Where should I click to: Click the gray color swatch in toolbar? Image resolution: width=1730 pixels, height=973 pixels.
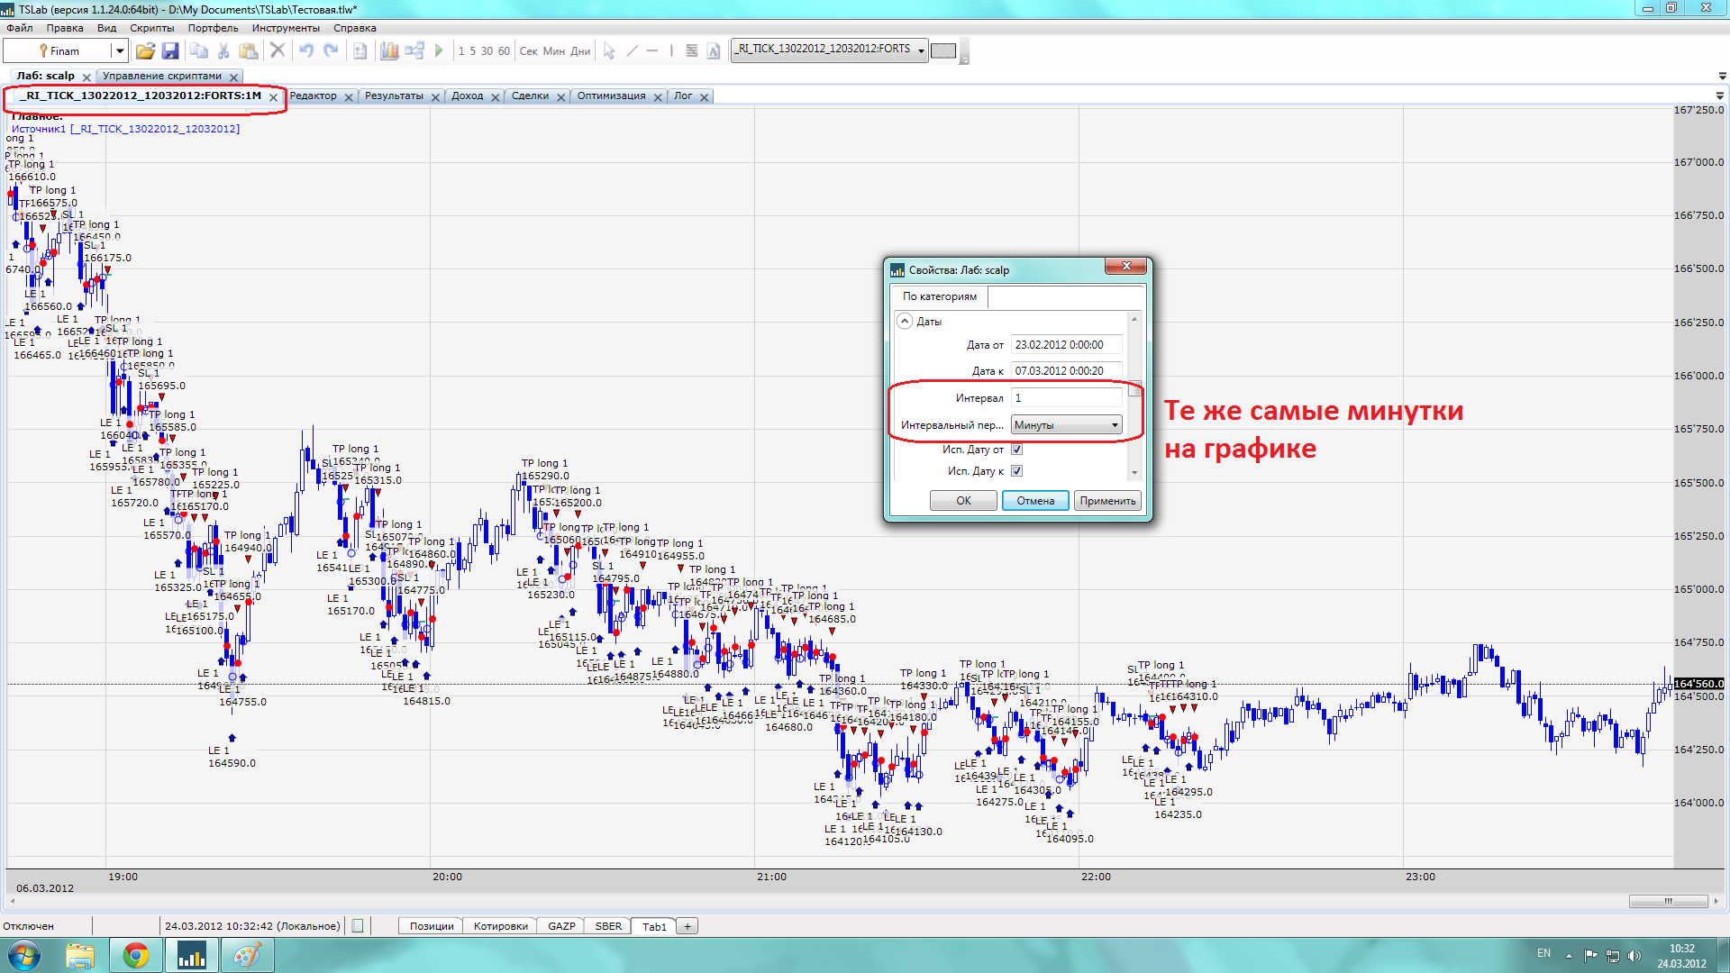click(943, 50)
